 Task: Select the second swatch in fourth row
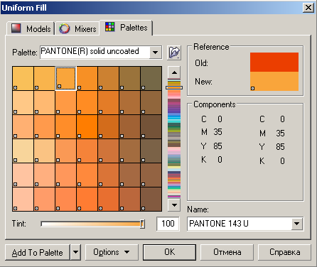pyautogui.click(x=45, y=151)
